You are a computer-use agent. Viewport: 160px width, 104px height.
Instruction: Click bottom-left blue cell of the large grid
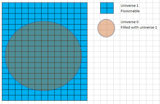(x=5, y=98)
